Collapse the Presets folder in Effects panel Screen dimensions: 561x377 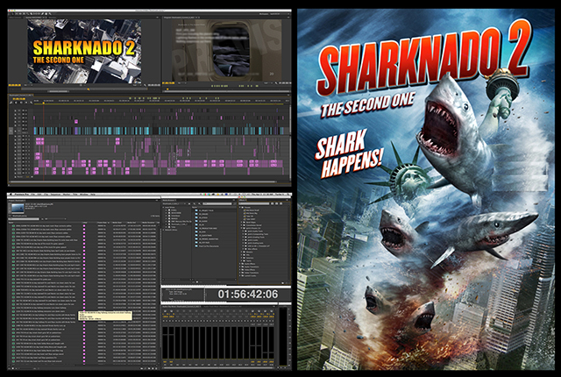point(239,208)
